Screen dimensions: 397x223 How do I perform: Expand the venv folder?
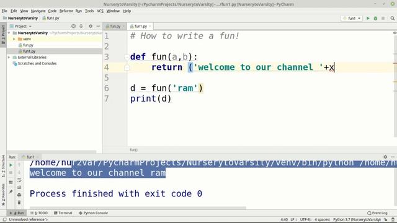tap(14, 39)
